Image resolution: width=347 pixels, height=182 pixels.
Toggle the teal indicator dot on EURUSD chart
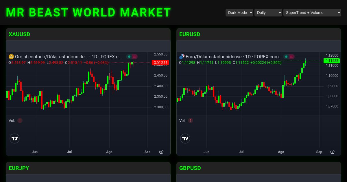point(286,57)
